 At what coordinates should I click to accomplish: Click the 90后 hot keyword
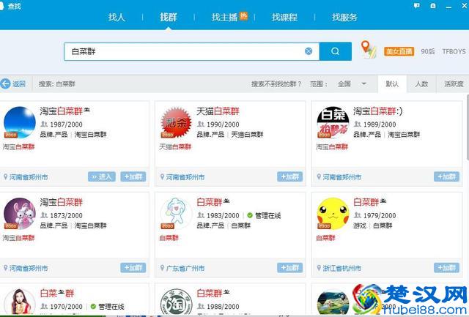(x=428, y=51)
